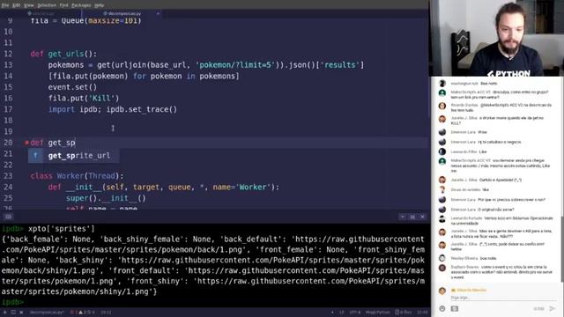Open the emoji picker in chat
The image size is (564, 317).
[442, 309]
